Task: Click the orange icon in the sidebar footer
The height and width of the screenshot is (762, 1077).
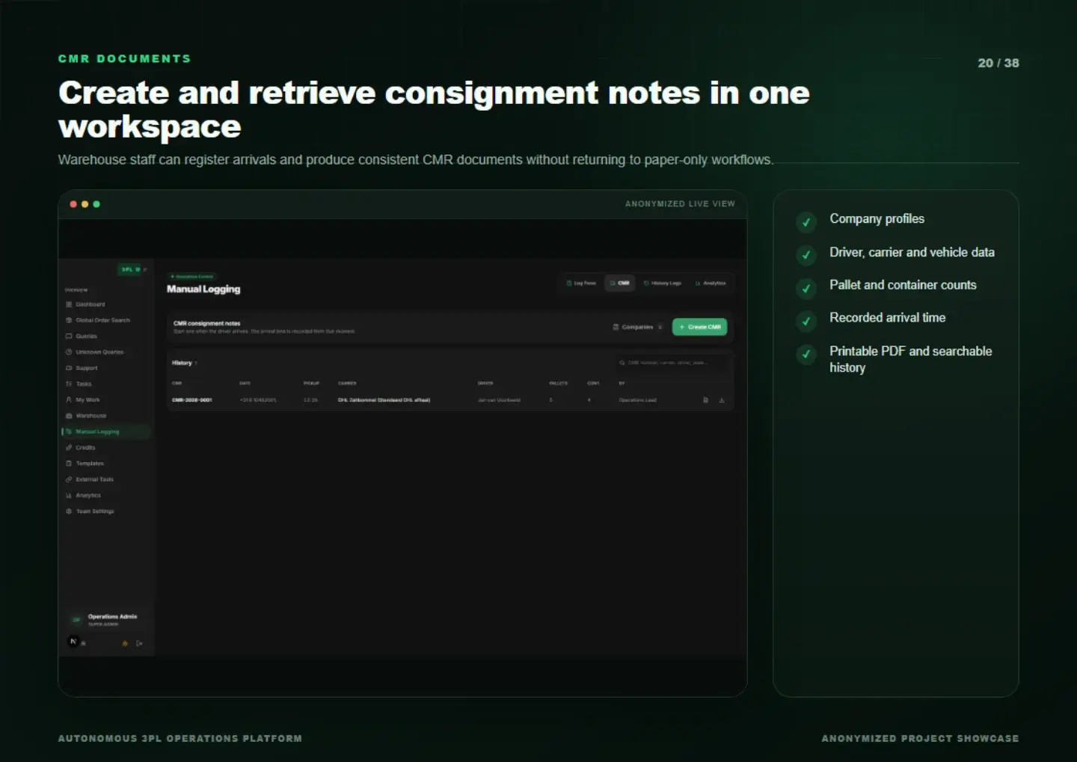Action: click(125, 643)
